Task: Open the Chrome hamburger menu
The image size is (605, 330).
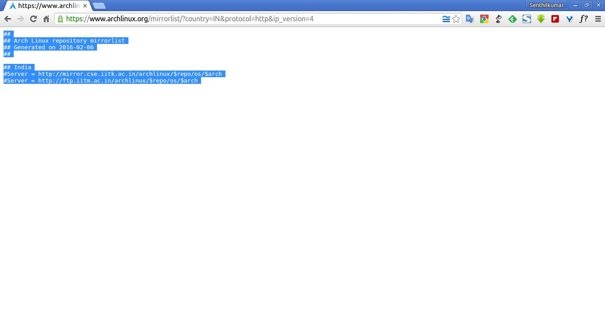Action: pyautogui.click(x=597, y=19)
